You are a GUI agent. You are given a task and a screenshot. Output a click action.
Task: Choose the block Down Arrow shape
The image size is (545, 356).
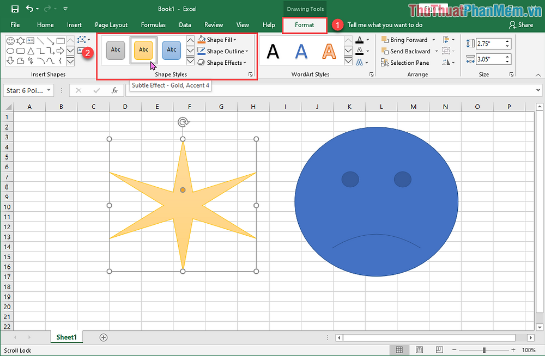point(11,61)
